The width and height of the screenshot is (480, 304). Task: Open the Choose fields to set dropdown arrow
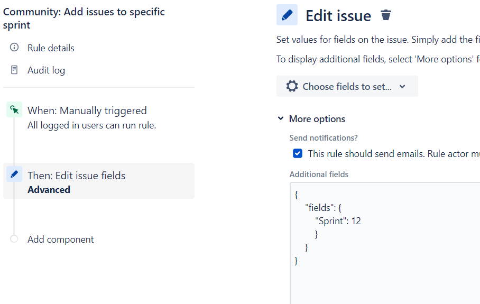402,87
